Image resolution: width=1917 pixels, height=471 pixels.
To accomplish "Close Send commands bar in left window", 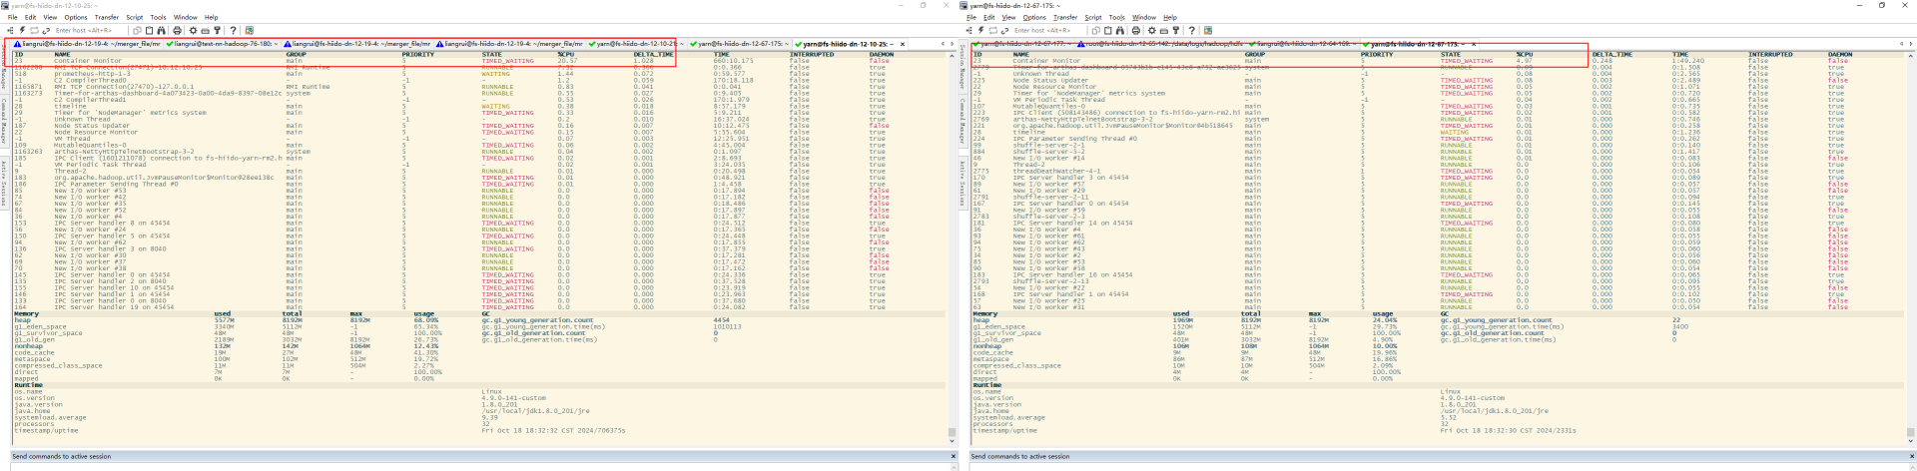I will point(953,456).
